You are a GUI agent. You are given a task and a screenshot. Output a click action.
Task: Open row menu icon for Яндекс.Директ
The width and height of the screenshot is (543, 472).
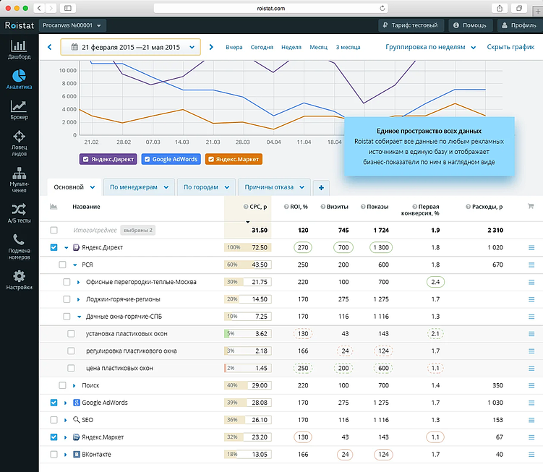pos(531,248)
